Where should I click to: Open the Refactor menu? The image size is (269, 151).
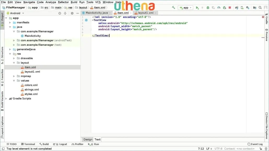[x=63, y=2]
